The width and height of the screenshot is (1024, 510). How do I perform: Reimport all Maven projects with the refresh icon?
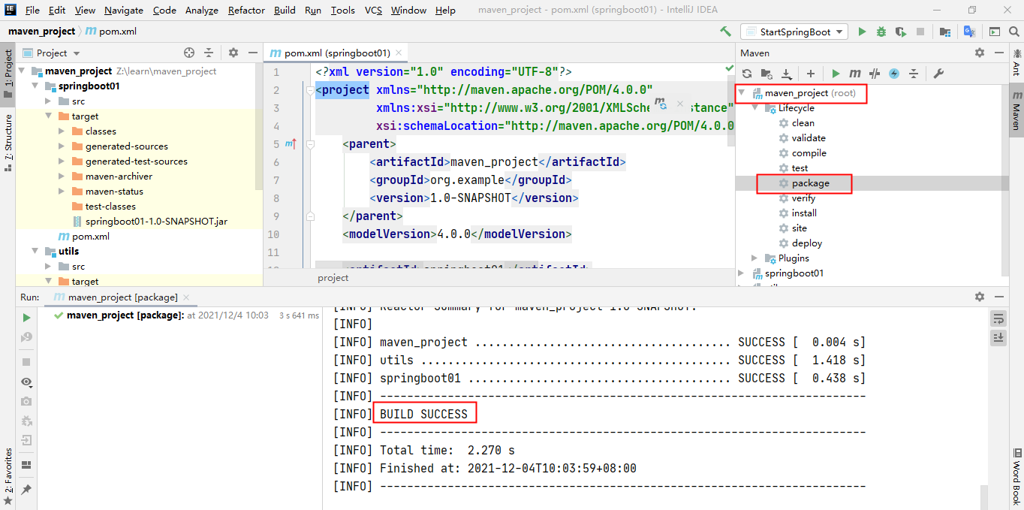point(747,74)
